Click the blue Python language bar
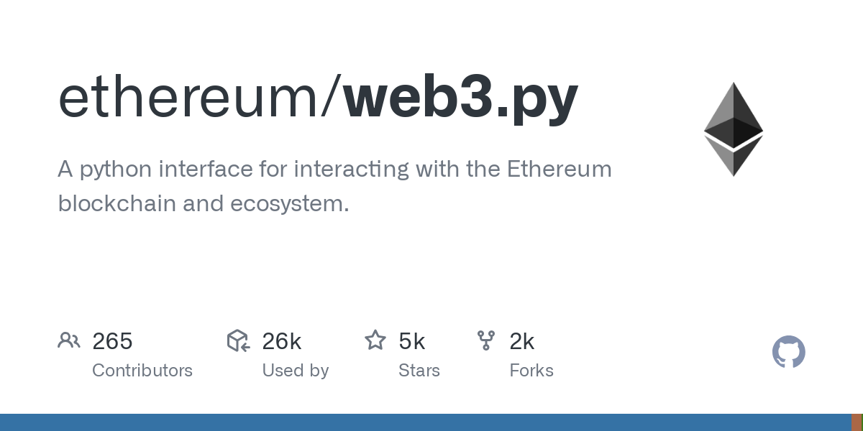 pos(426,422)
